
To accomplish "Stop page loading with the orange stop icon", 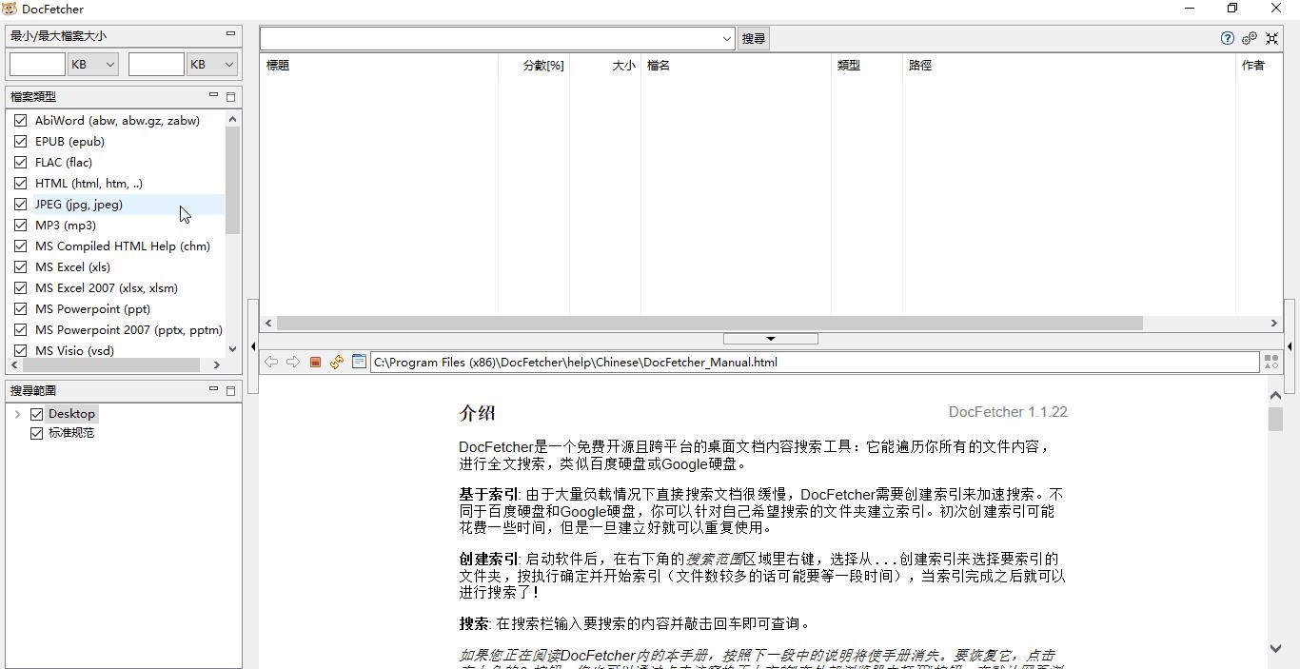I will click(x=315, y=362).
